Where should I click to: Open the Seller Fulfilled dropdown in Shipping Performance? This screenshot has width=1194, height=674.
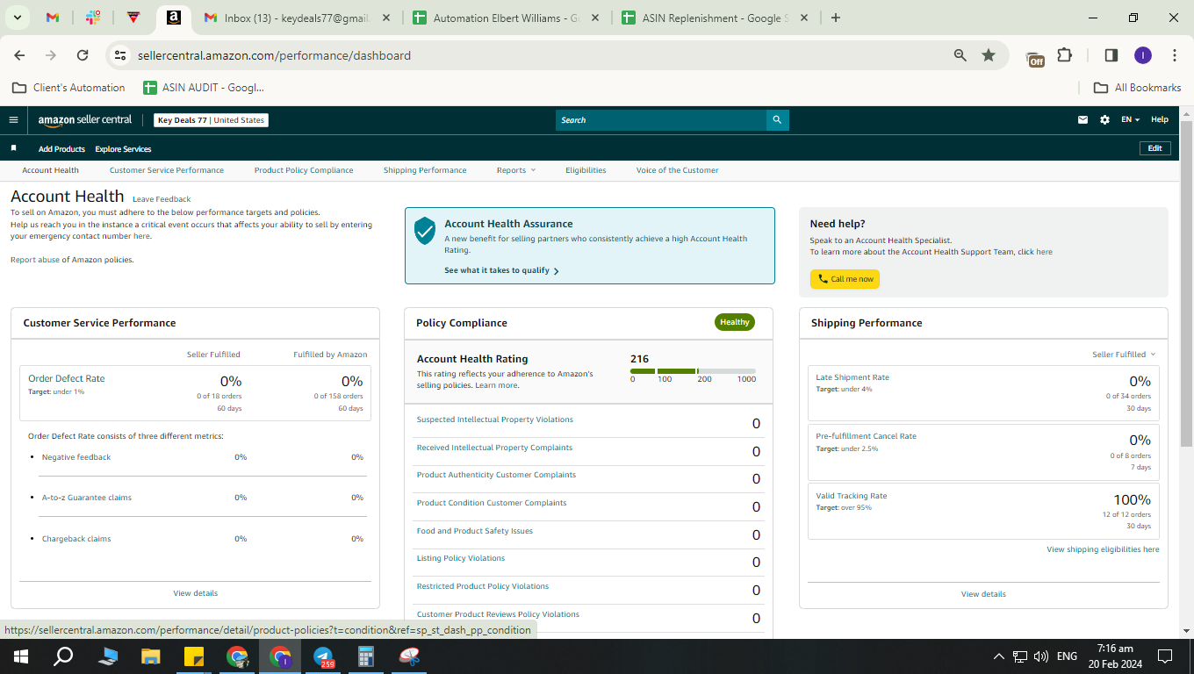coord(1124,355)
